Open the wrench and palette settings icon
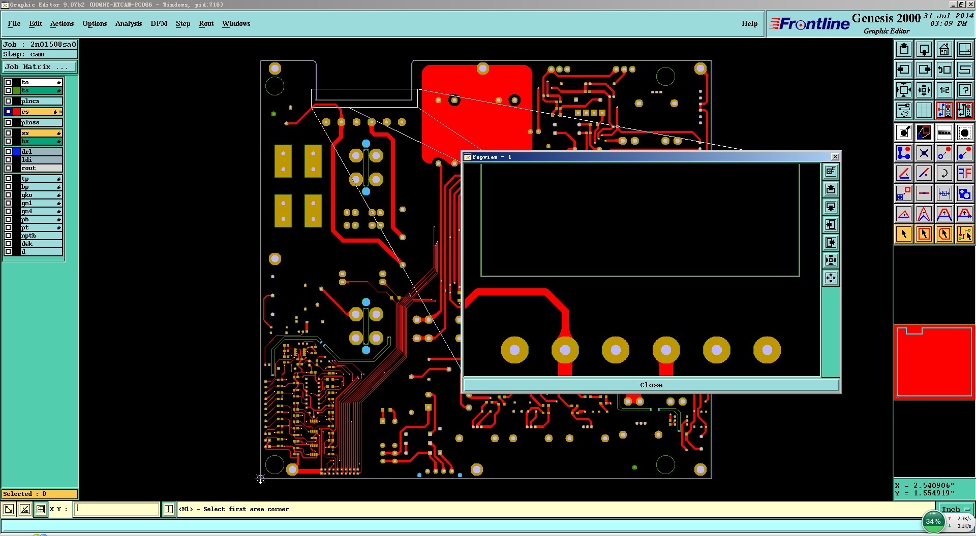 pyautogui.click(x=904, y=110)
